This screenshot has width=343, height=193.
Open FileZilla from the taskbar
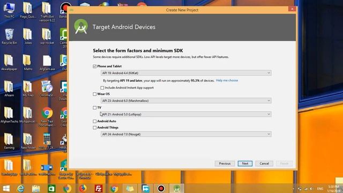click(99, 188)
